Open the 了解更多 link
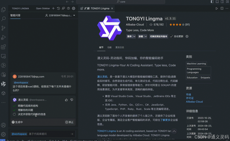This screenshot has width=230, height=141. click(x=165, y=120)
